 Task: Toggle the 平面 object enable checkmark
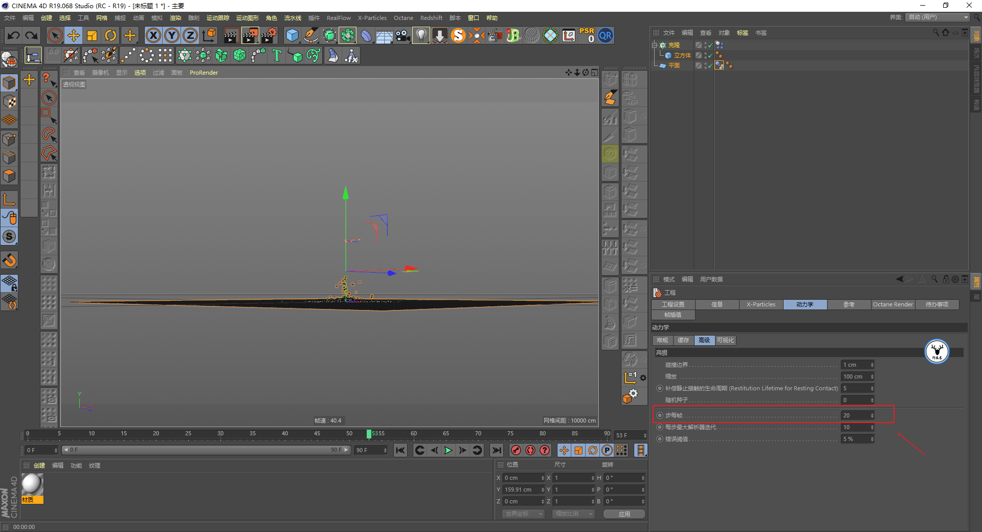point(710,65)
